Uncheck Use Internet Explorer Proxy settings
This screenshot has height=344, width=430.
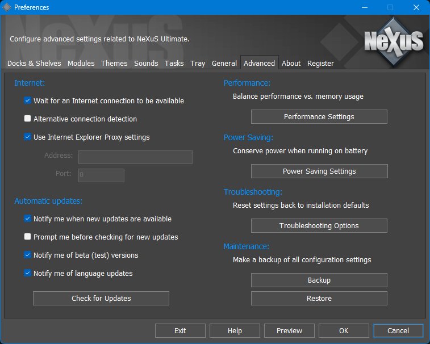[x=27, y=136]
